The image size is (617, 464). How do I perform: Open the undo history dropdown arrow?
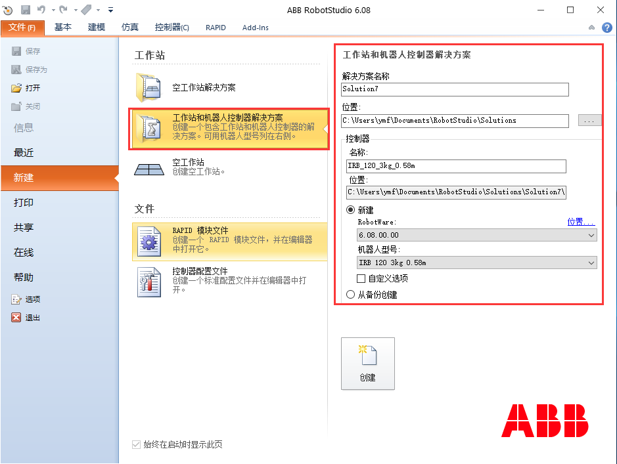tap(53, 11)
